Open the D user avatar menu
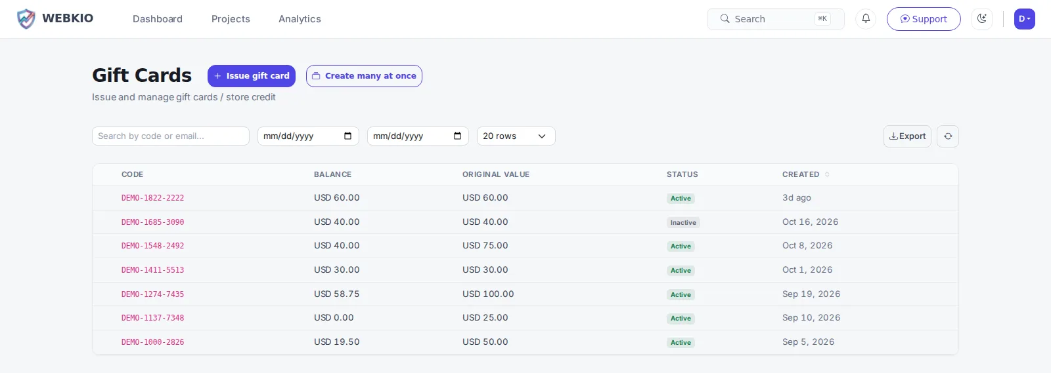 click(1024, 19)
